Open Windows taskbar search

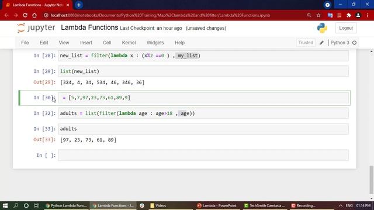pos(16,205)
